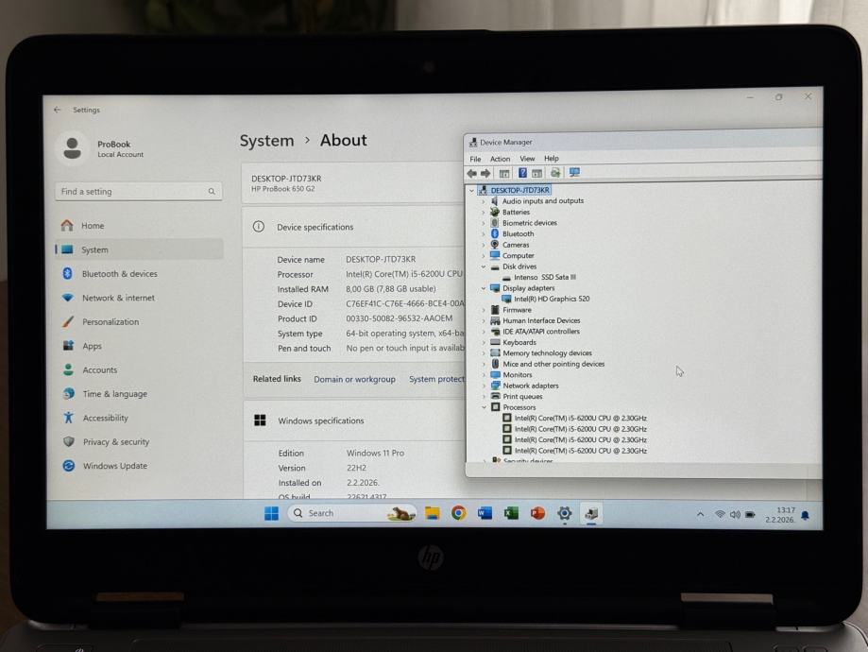The image size is (868, 652).
Task: Select the Keyboards category icon
Action: 495,342
